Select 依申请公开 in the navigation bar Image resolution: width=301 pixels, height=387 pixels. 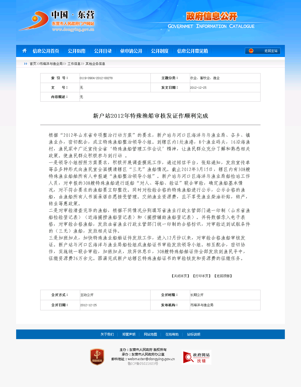click(x=131, y=51)
